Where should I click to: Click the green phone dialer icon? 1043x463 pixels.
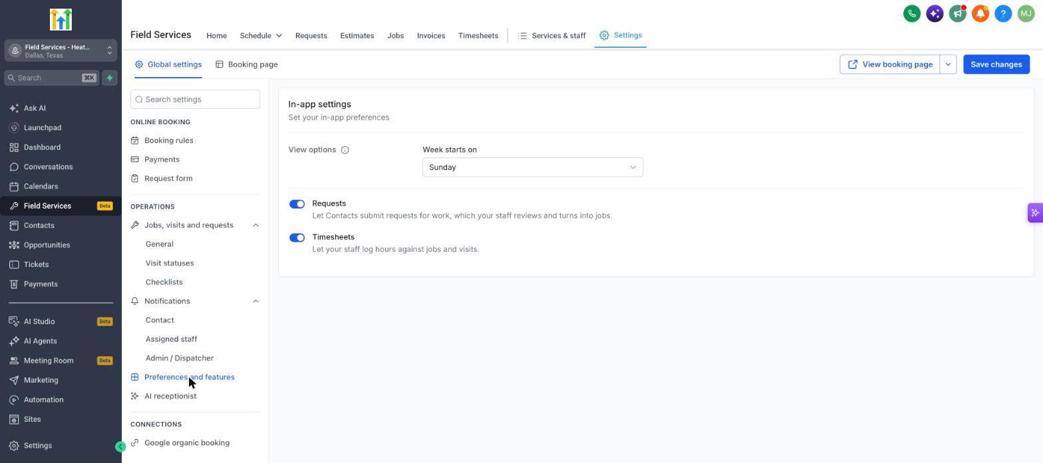912,13
